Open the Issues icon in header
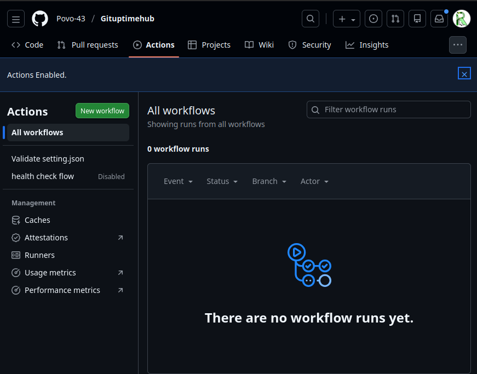The image size is (477, 374). pos(373,19)
